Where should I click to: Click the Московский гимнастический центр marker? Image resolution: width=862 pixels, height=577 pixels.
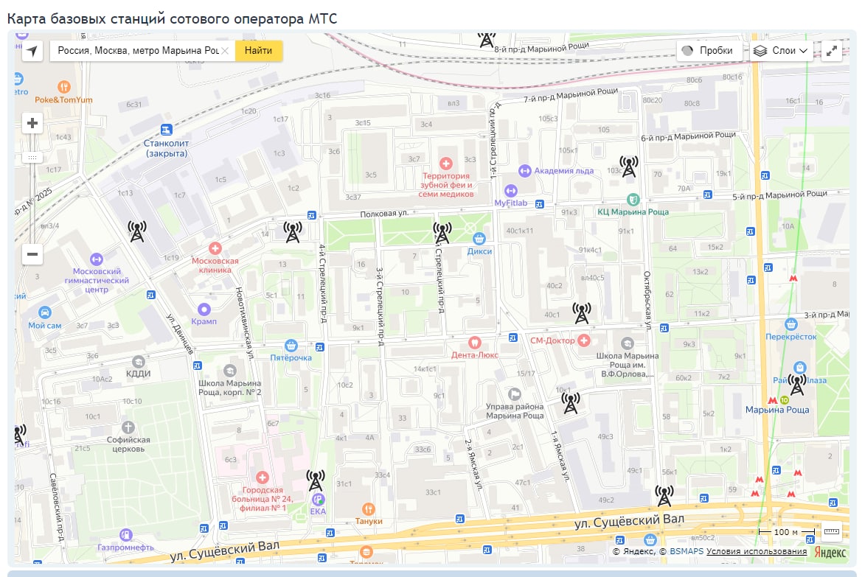tap(96, 259)
